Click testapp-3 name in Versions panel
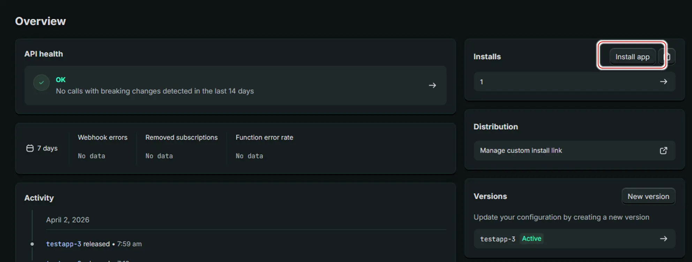 click(x=497, y=239)
